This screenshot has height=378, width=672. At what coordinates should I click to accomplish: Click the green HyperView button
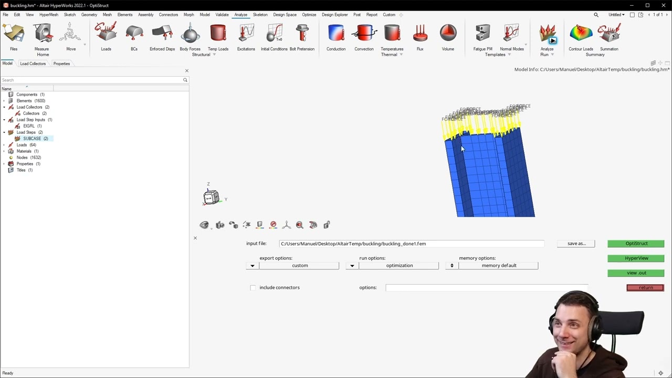[x=636, y=258]
